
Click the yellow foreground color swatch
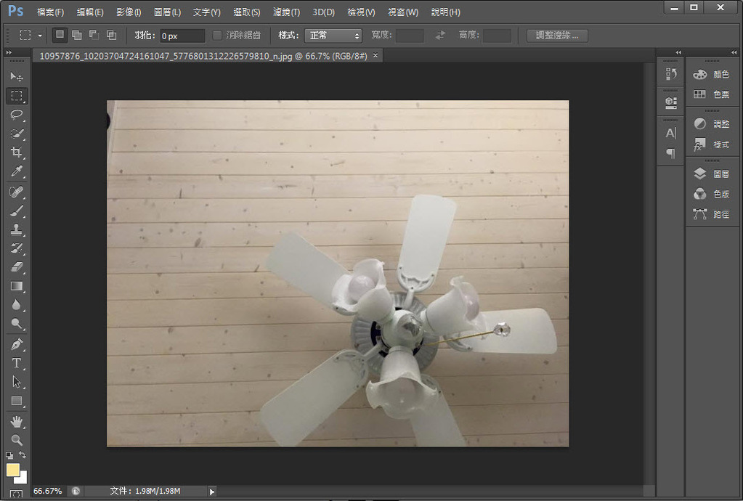click(12, 469)
